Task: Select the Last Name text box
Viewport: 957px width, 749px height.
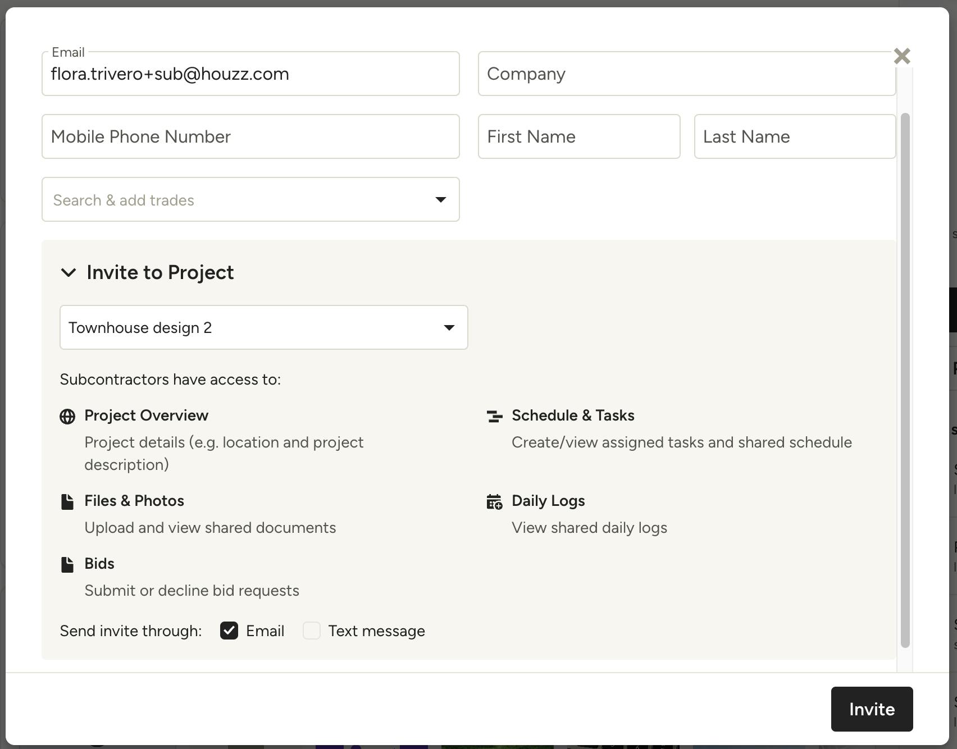Action: pyautogui.click(x=795, y=137)
